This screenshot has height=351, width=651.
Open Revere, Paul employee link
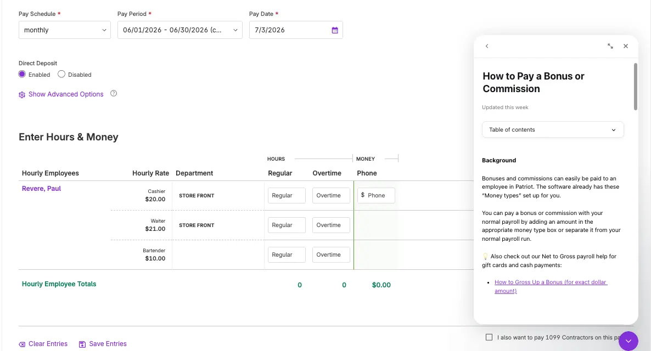[41, 188]
